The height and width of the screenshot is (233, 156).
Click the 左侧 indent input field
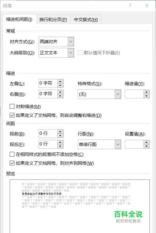pyautogui.click(x=48, y=83)
